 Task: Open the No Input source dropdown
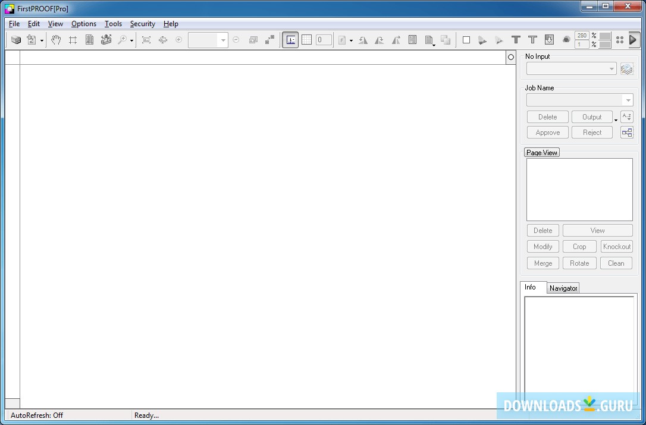tap(572, 69)
